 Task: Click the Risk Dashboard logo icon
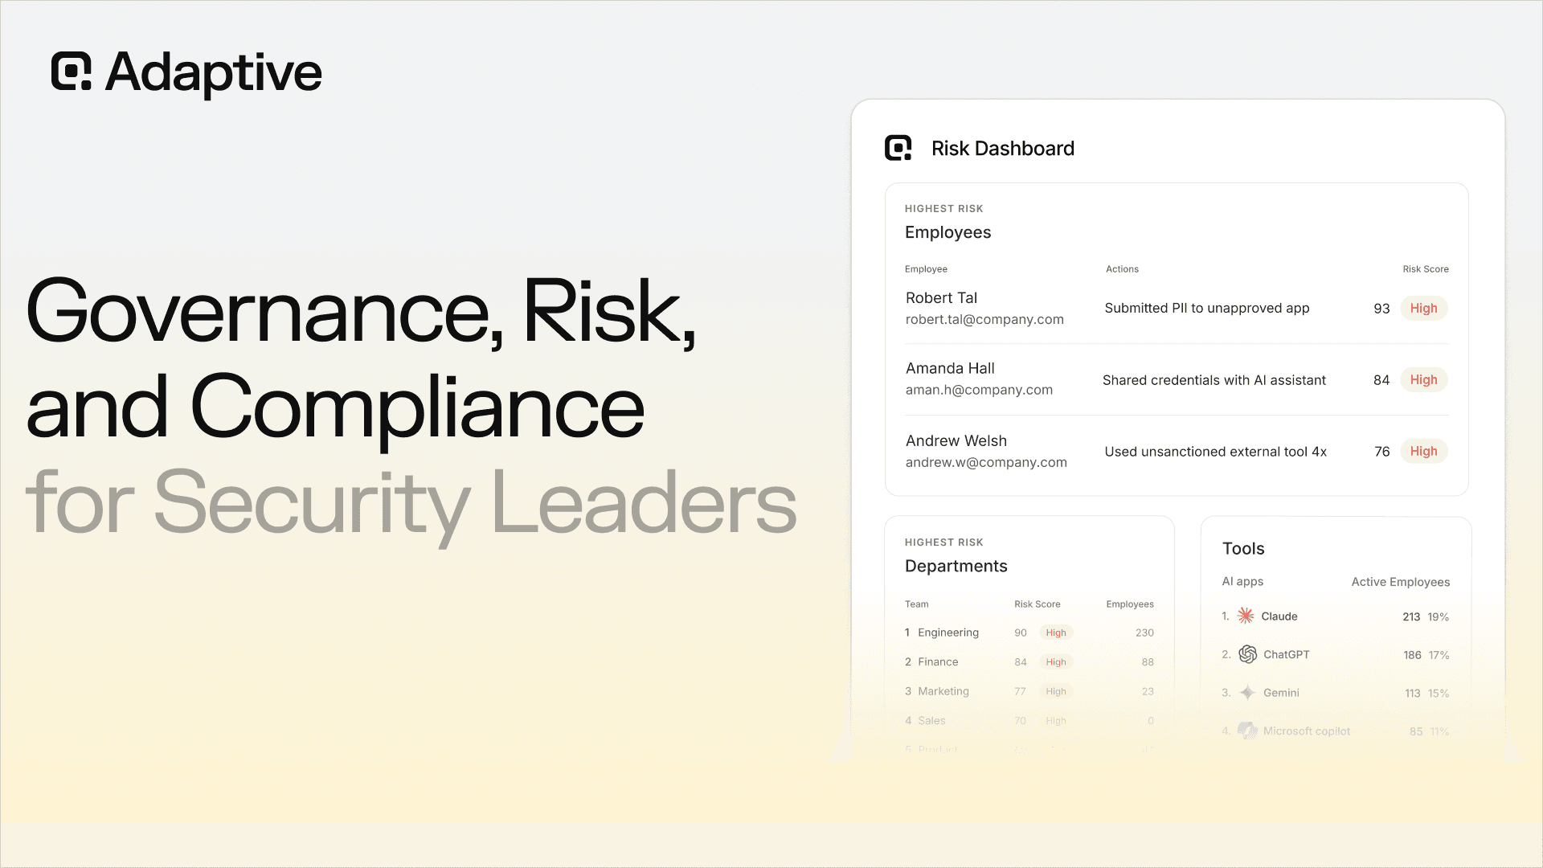[898, 148]
